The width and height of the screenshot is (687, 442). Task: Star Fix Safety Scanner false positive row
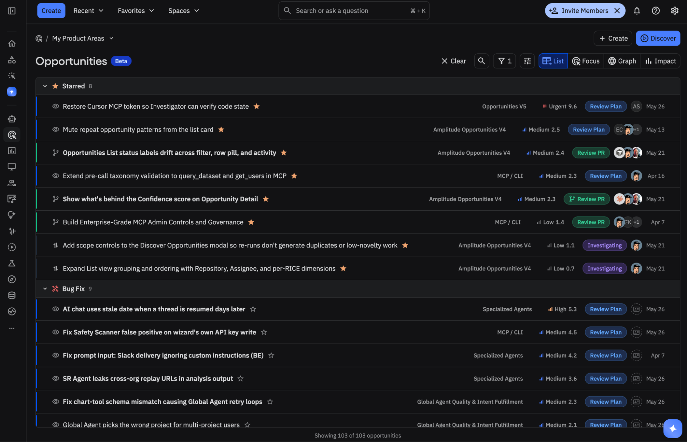click(x=264, y=332)
